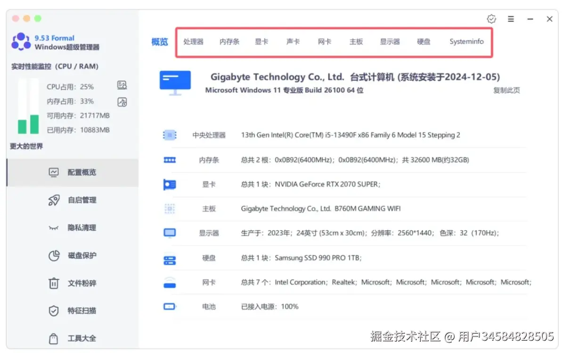The height and width of the screenshot is (353, 564).
Task: Click the 配置概览 sidebar icon
Action: (x=54, y=172)
